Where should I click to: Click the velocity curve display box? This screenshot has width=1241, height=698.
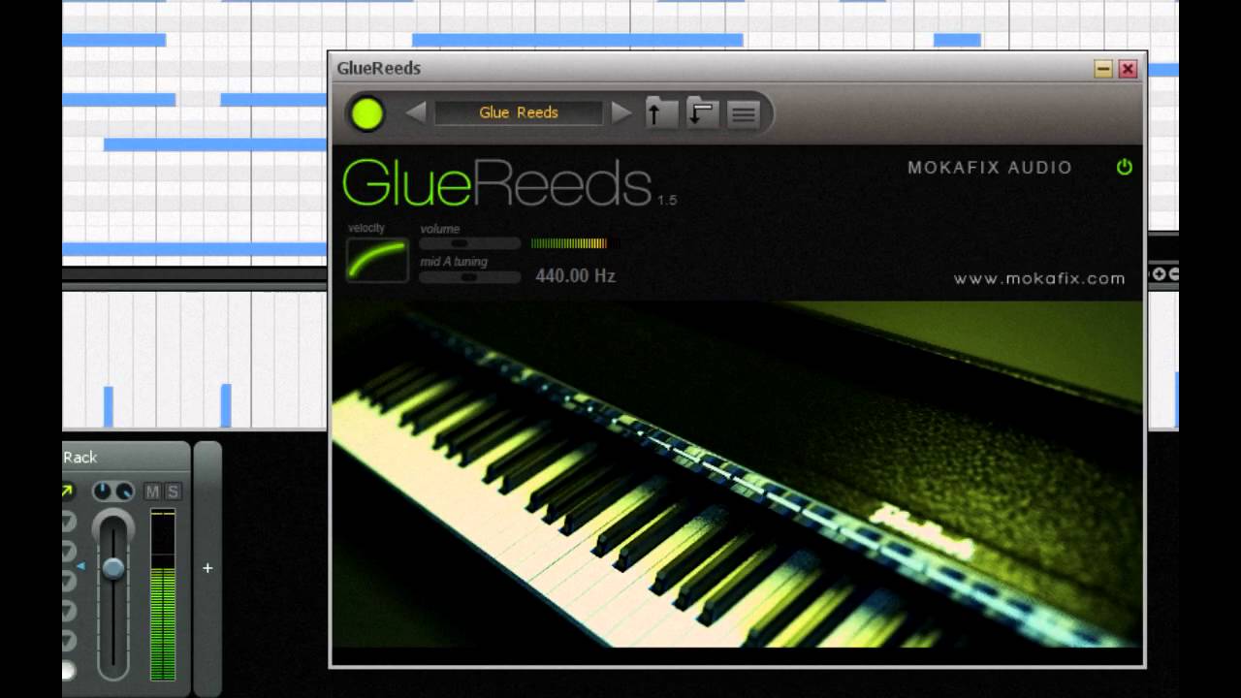click(x=377, y=260)
